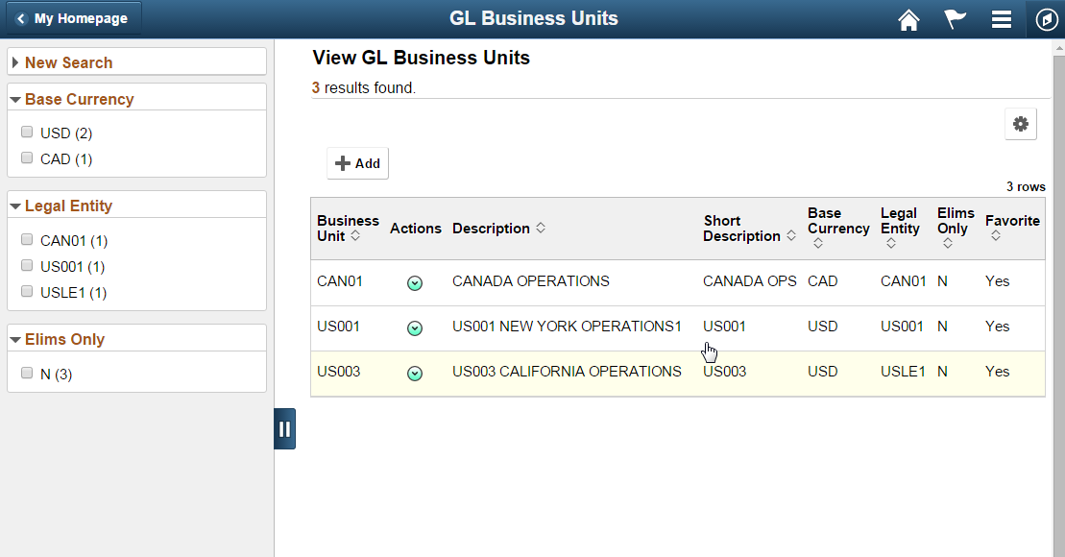Tick the Elims Only N checkbox
This screenshot has width=1065, height=557.
27,373
